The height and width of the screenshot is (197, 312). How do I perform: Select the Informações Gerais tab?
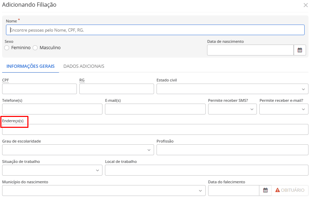31,66
